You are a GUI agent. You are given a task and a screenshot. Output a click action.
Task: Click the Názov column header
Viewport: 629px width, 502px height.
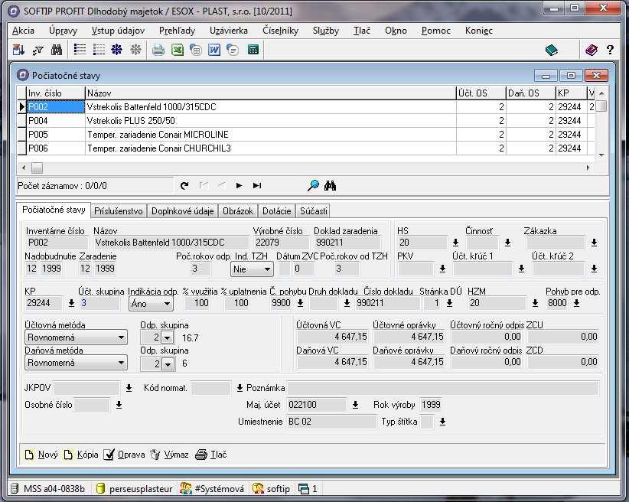[x=271, y=93]
